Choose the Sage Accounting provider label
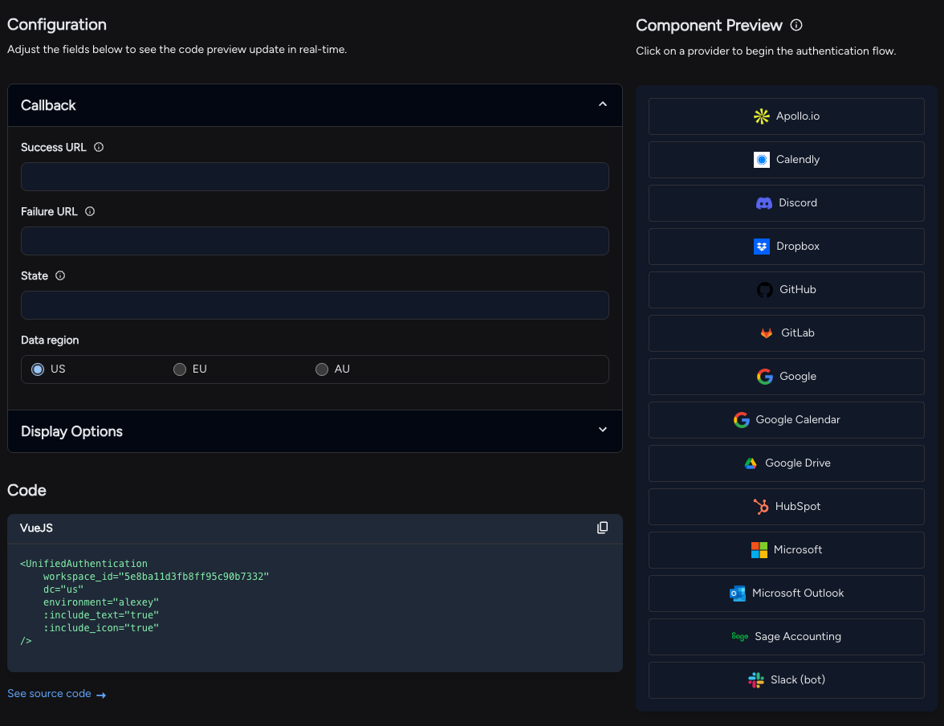944x726 pixels. tap(798, 637)
